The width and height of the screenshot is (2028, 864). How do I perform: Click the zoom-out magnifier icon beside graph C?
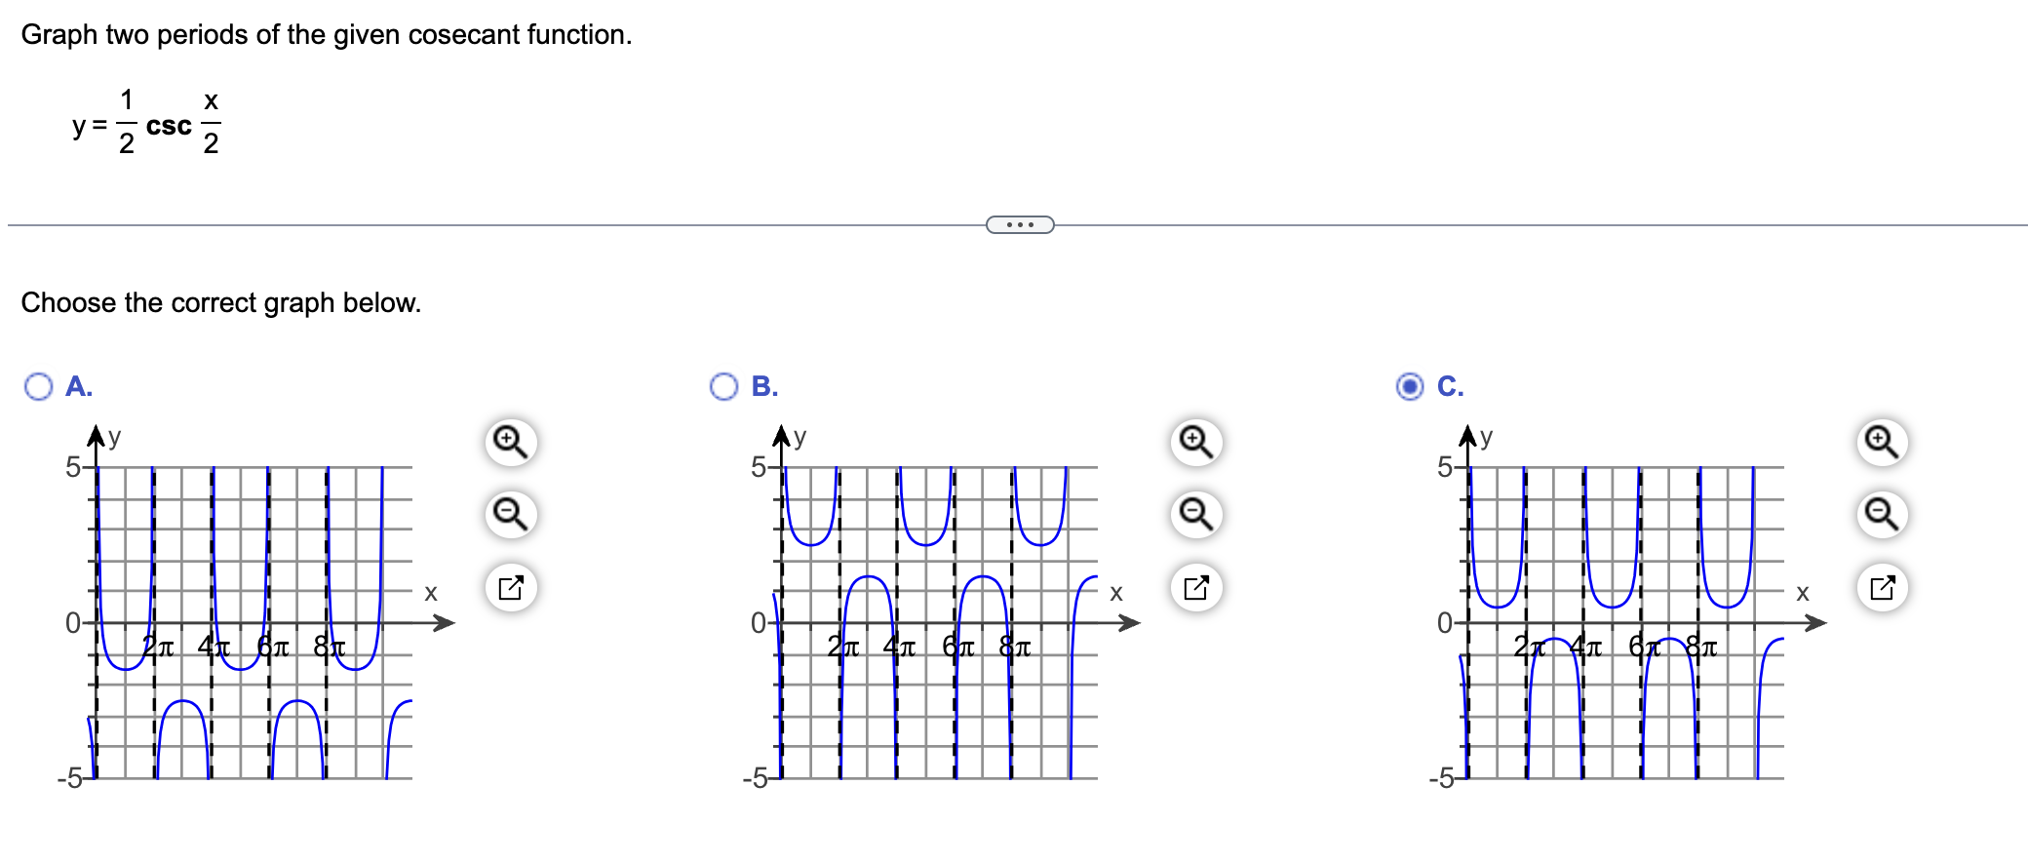coord(1882,515)
